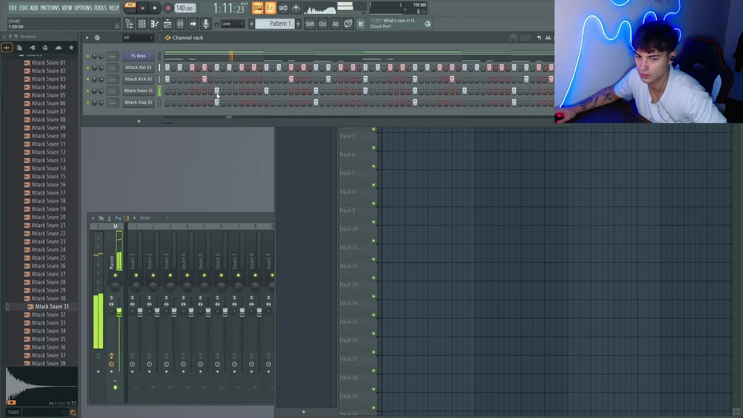Select the Attack Clap 02 channel button
The image size is (743, 418).
click(x=138, y=102)
